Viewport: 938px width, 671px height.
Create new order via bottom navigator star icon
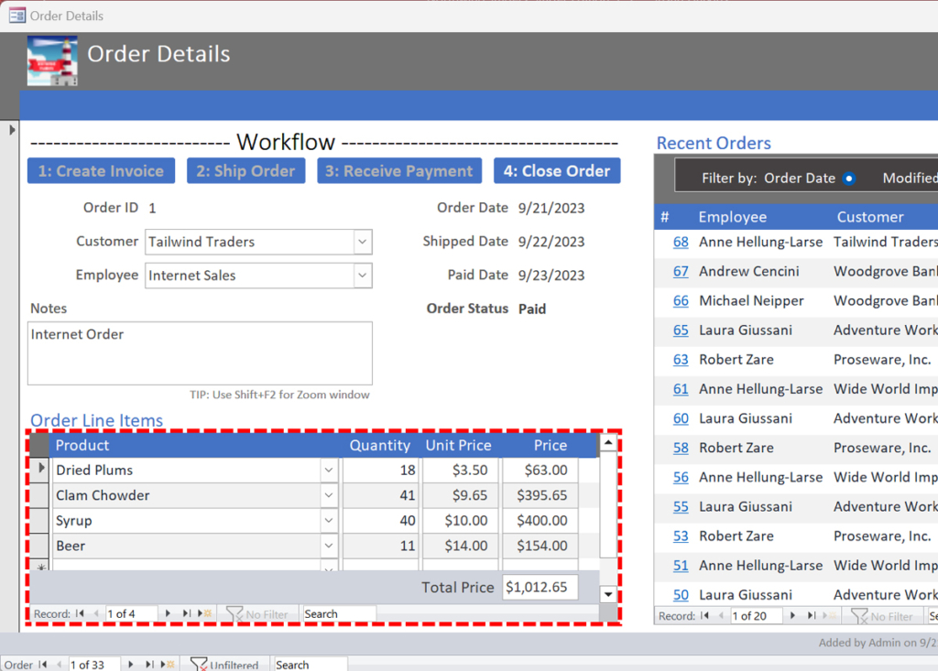point(167,665)
